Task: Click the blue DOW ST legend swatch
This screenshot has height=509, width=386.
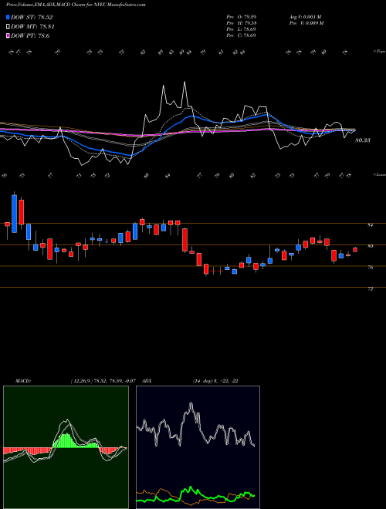Action: coord(8,17)
